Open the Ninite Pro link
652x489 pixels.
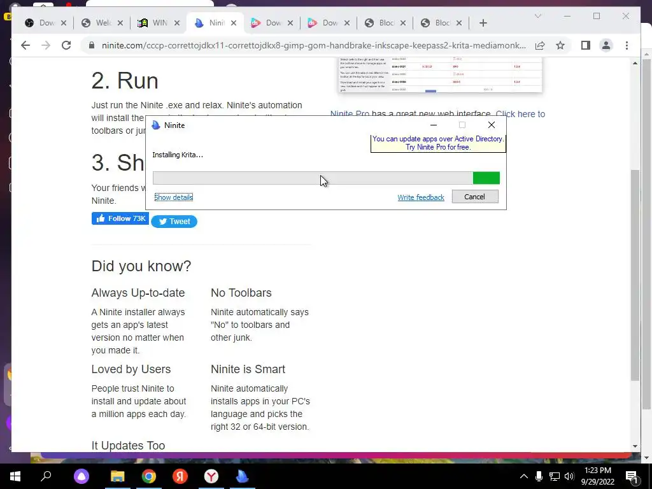click(350, 113)
